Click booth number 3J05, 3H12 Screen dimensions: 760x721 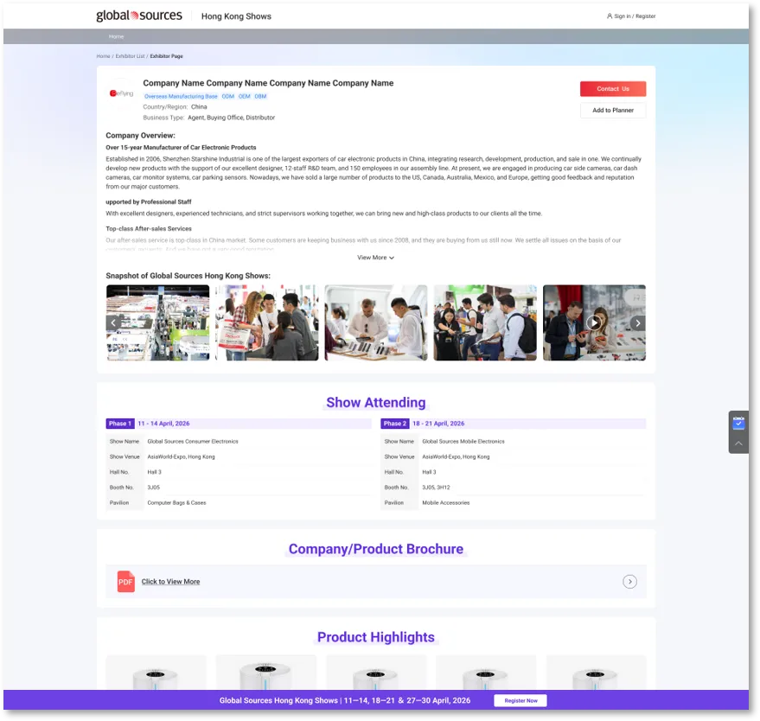437,488
